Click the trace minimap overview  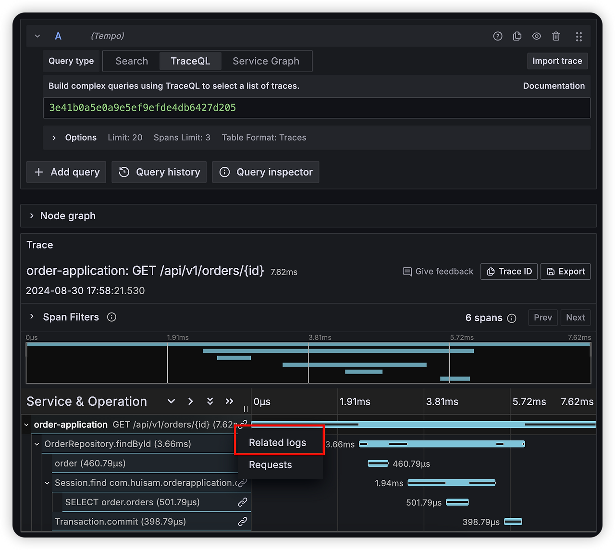[x=308, y=362]
